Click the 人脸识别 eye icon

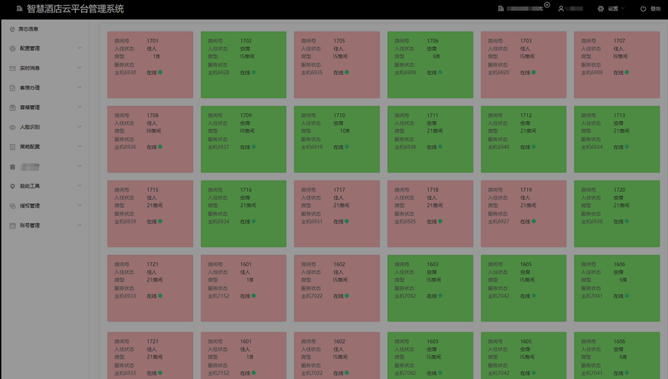click(x=12, y=127)
